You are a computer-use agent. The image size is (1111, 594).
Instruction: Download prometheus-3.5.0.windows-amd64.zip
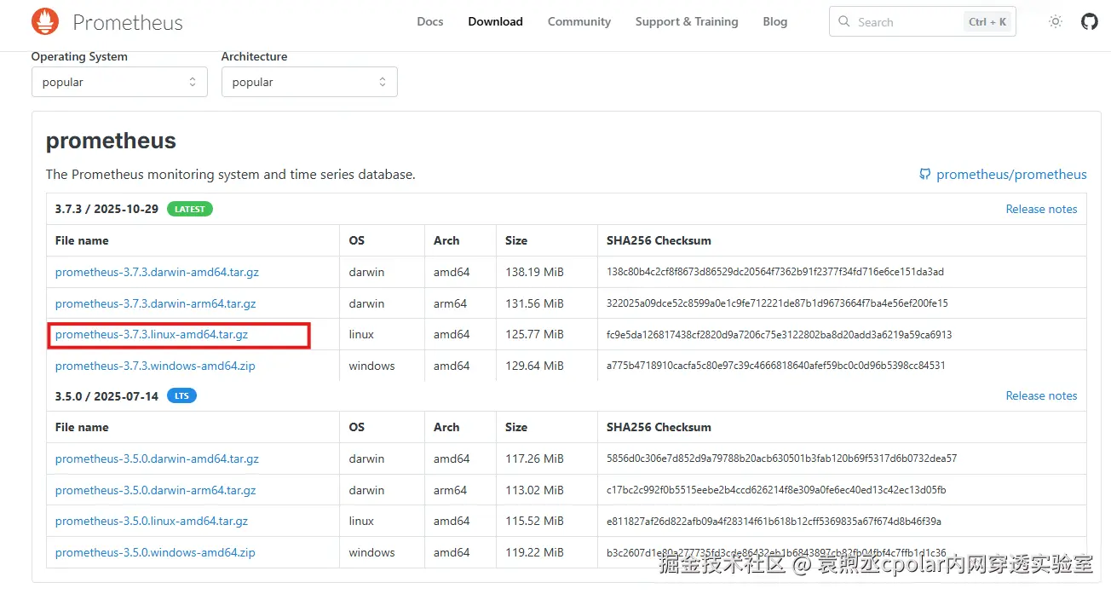pyautogui.click(x=155, y=552)
